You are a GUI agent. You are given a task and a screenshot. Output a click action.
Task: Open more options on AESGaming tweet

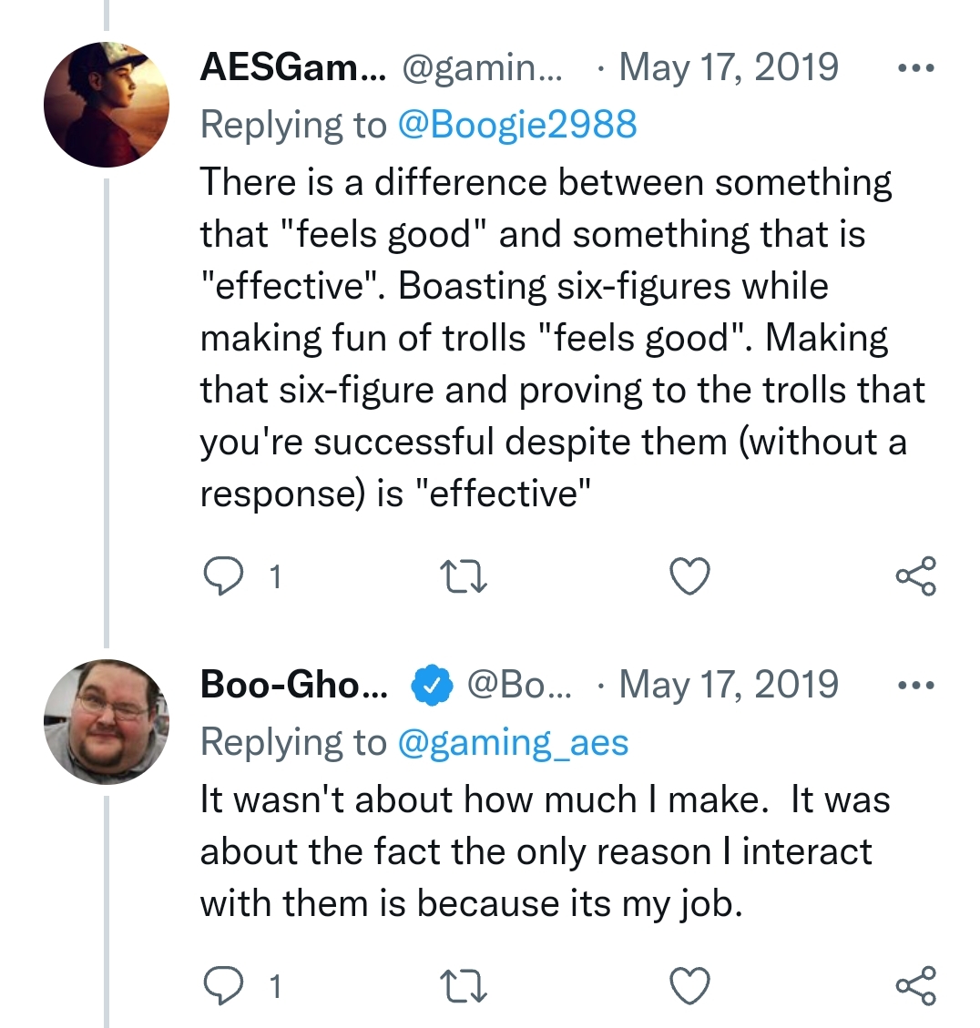coord(916,66)
